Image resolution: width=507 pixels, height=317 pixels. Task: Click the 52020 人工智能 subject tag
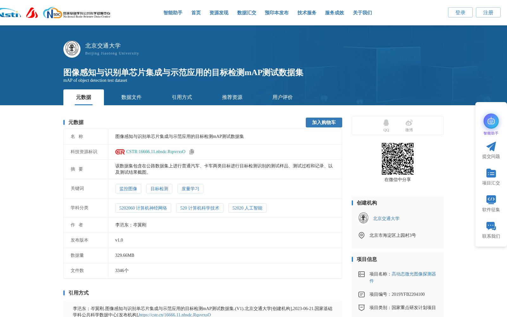[247, 208]
